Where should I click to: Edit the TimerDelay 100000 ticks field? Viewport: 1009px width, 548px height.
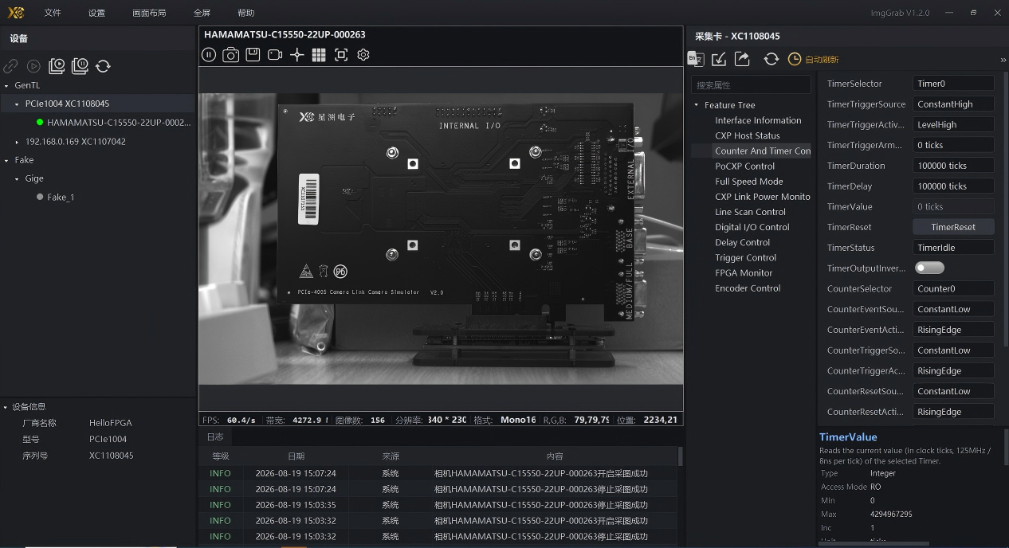tap(953, 186)
